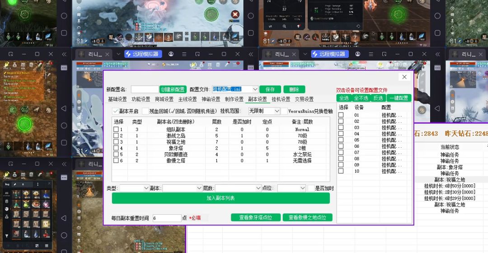
Task: Collapse sidebar with « in left quest-list emulator
Action: [64, 54]
